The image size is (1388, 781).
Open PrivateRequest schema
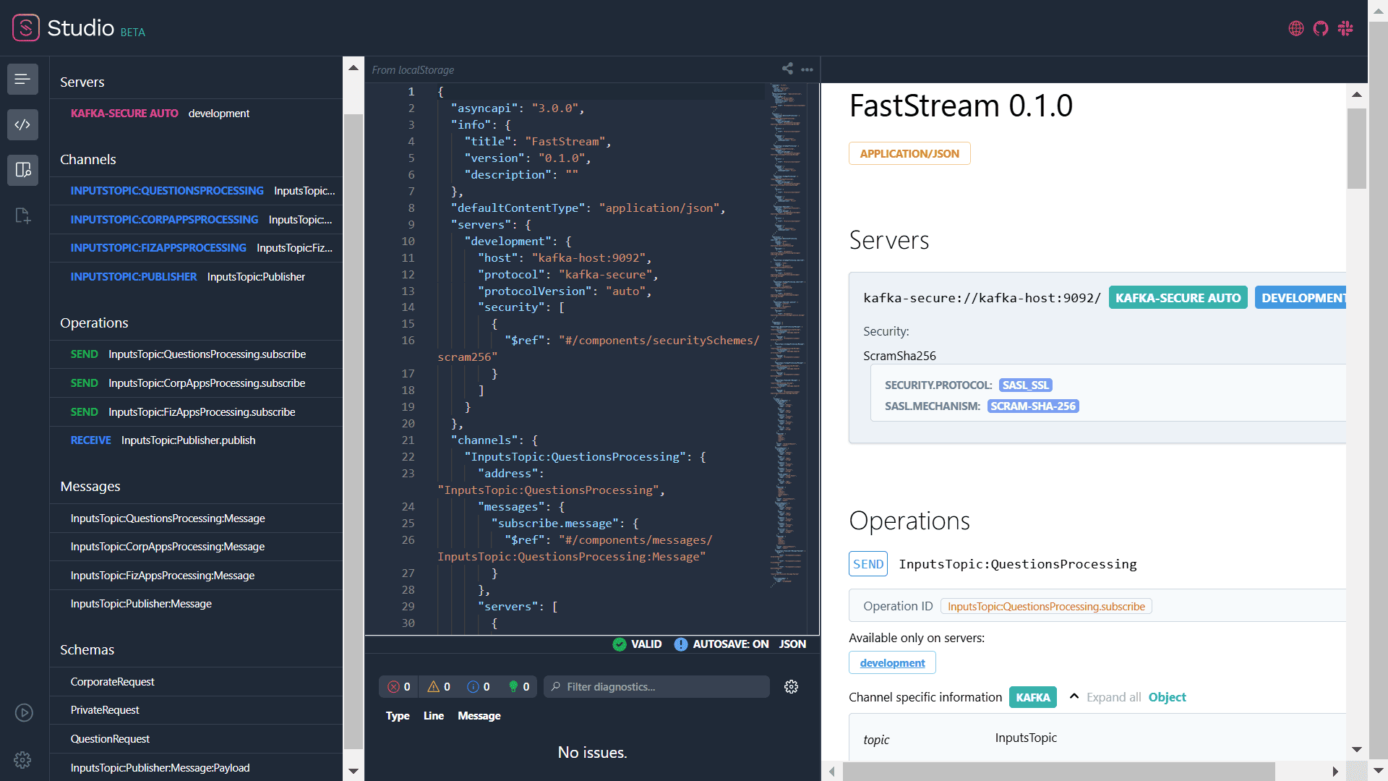coord(196,710)
